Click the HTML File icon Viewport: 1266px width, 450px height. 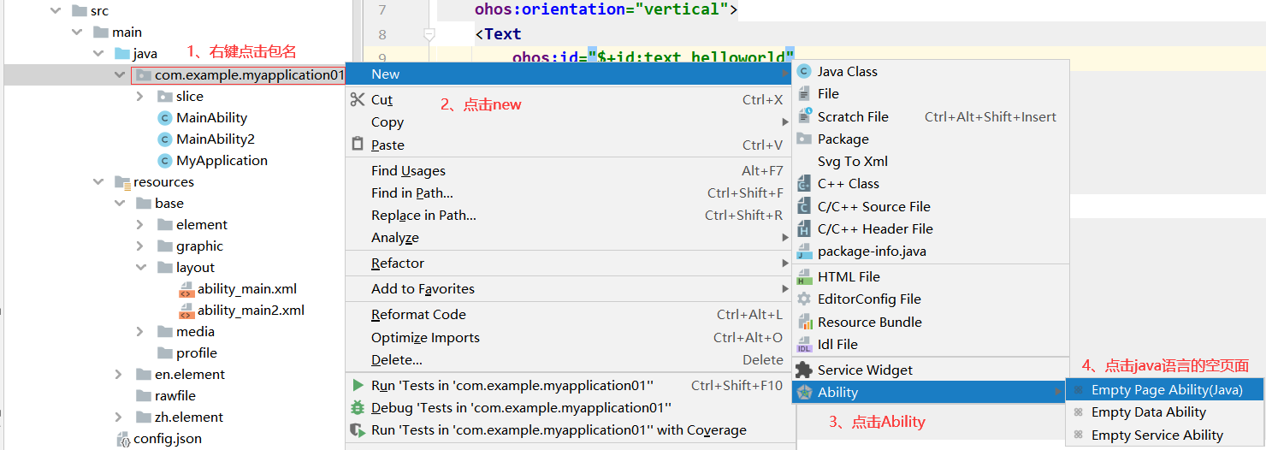[804, 277]
